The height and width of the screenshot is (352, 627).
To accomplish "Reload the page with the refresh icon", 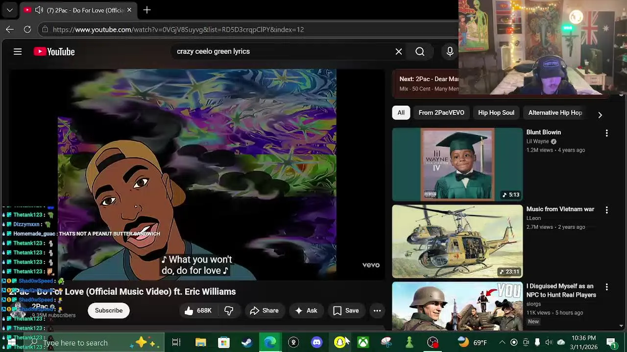I will point(27,29).
